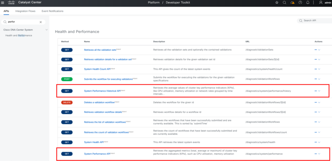The height and width of the screenshot is (161, 332).
Task: Click the green POST method badge
Action: (x=67, y=79)
